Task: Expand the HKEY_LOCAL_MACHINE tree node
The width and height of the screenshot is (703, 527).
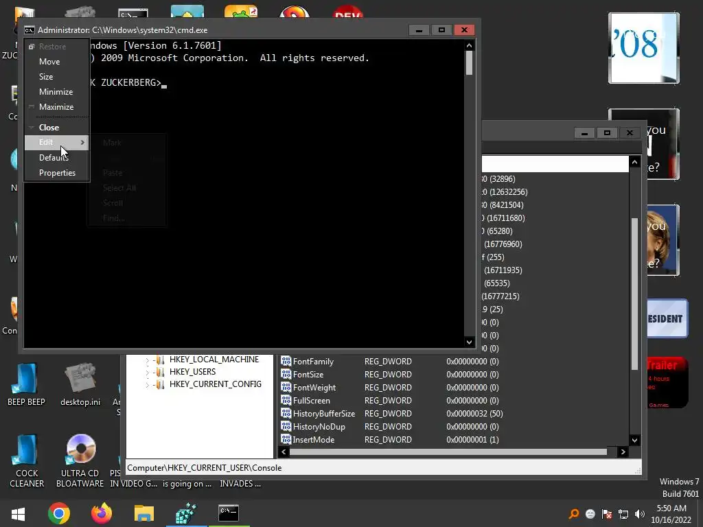Action: 147,360
